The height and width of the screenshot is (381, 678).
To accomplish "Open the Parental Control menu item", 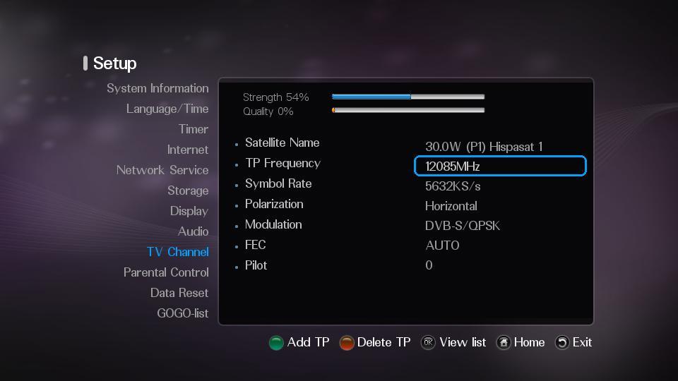I will 166,272.
